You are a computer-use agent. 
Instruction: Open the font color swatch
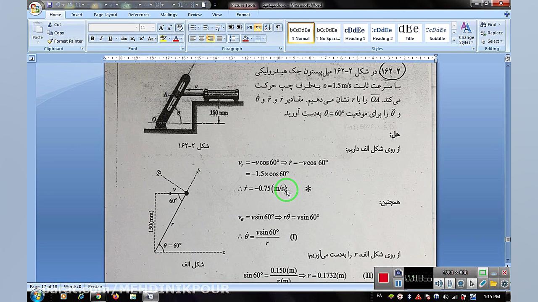(176, 38)
